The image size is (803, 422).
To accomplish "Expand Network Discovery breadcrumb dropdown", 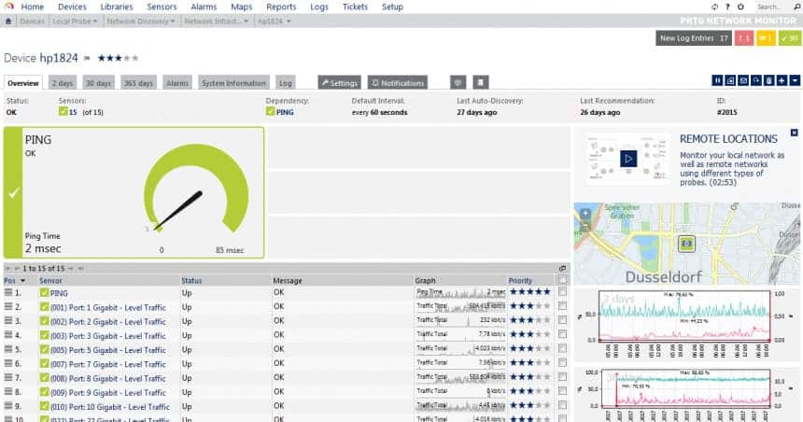I will (173, 21).
